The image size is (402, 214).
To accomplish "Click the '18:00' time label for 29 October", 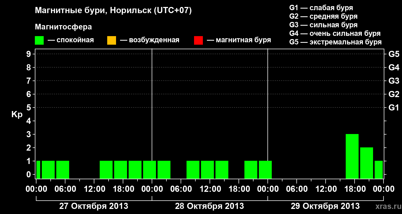I will coord(355,189).
